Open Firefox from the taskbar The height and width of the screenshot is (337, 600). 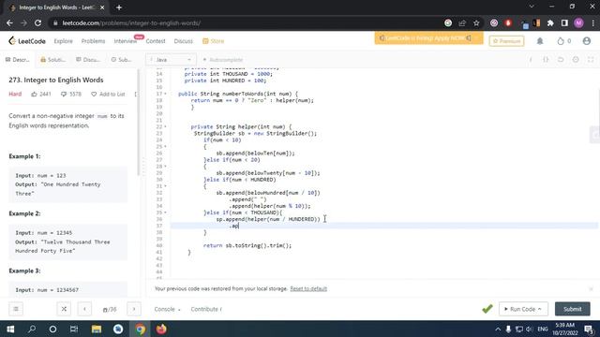161,329
